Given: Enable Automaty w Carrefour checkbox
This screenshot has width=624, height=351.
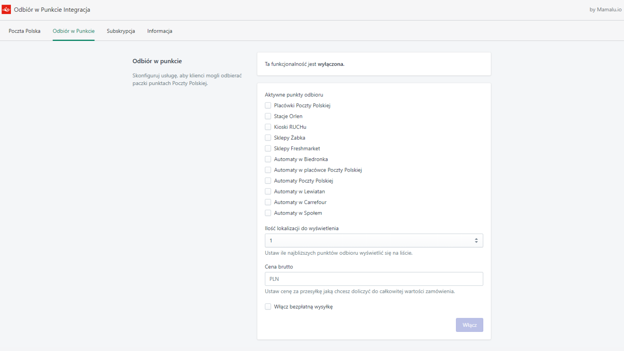Looking at the screenshot, I should click(268, 202).
